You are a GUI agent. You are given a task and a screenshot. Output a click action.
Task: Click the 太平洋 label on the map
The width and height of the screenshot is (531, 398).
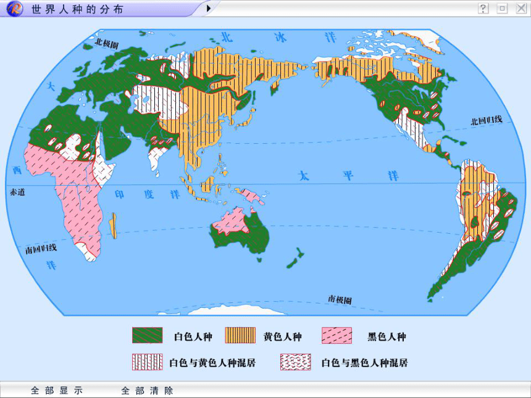[x=349, y=176]
